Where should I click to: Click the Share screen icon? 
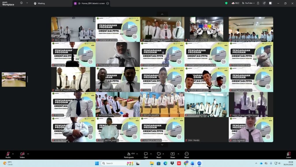173,154
